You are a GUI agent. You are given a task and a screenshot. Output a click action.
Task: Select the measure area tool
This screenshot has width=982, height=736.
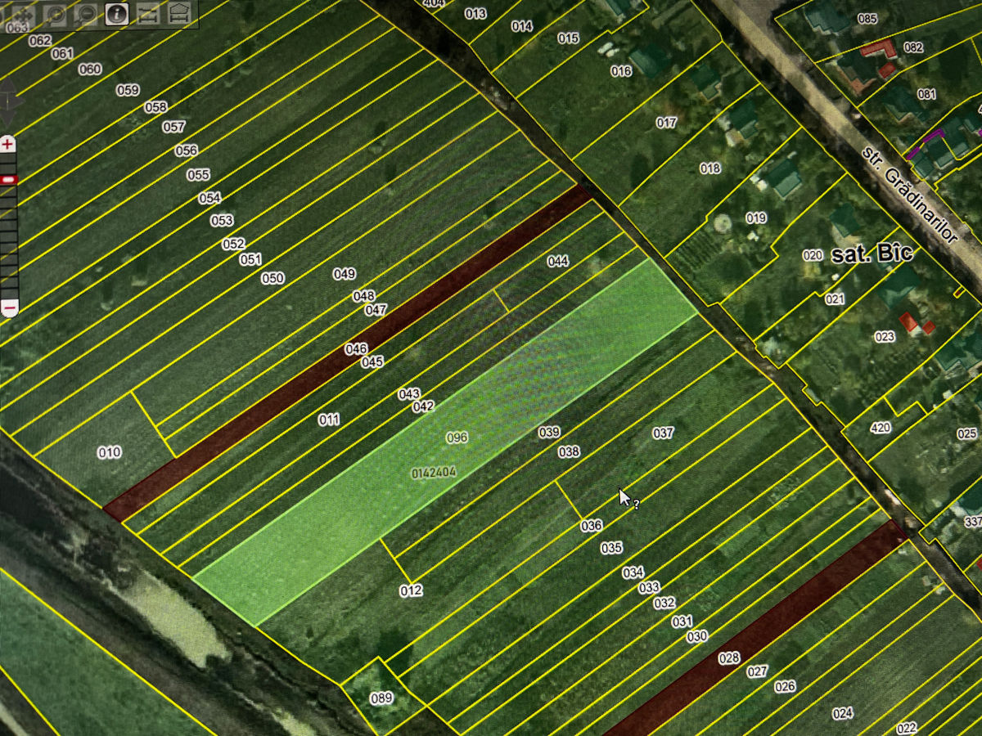click(x=178, y=14)
